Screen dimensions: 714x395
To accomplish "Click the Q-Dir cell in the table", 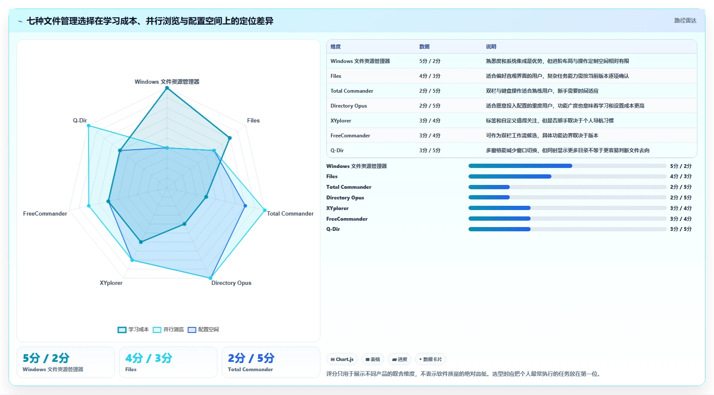I will coord(337,151).
